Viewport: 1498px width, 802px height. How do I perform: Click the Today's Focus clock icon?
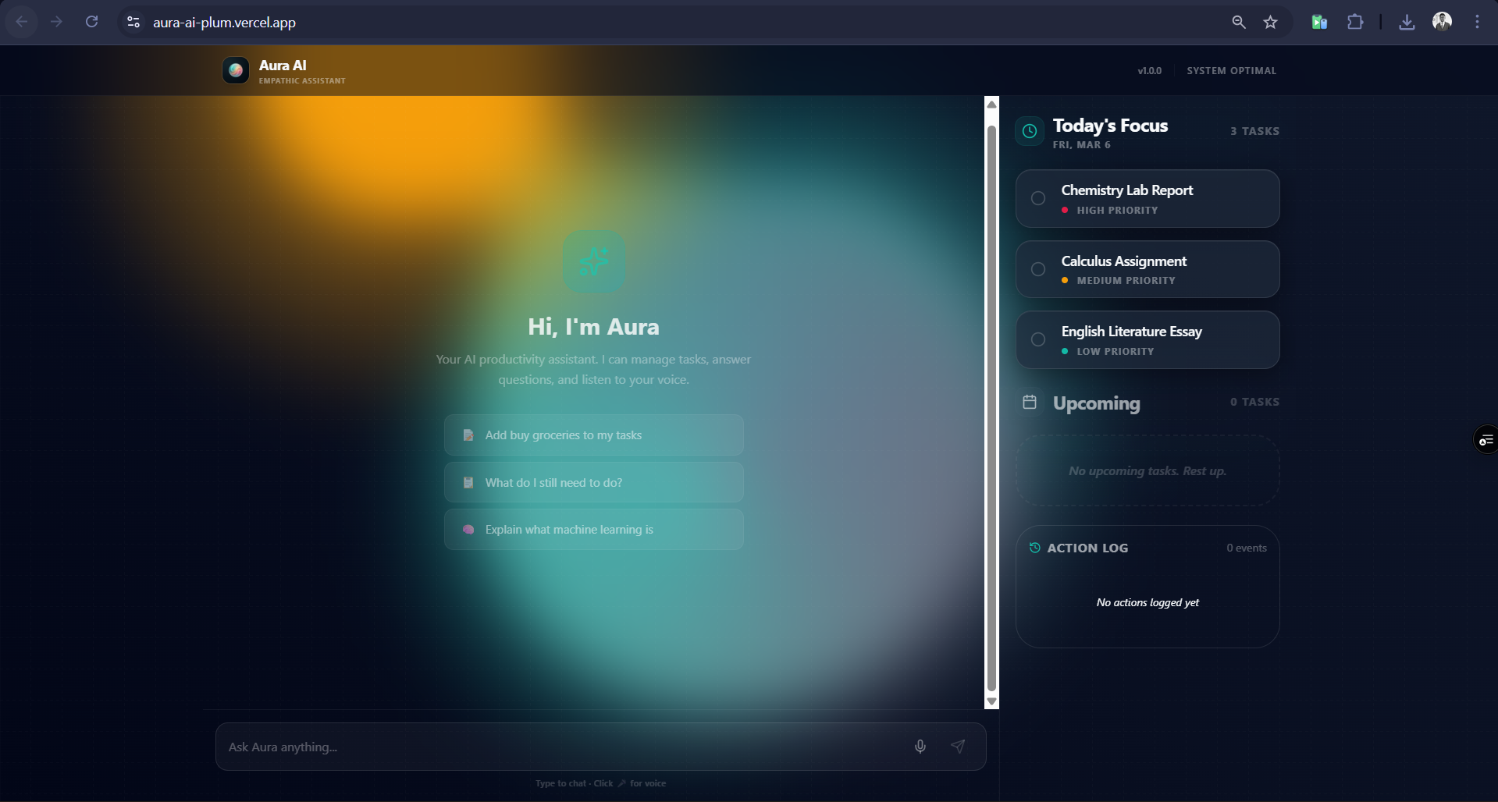coord(1030,131)
